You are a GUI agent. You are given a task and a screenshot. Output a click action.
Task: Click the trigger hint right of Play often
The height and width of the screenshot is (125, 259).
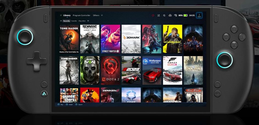coord(88,21)
